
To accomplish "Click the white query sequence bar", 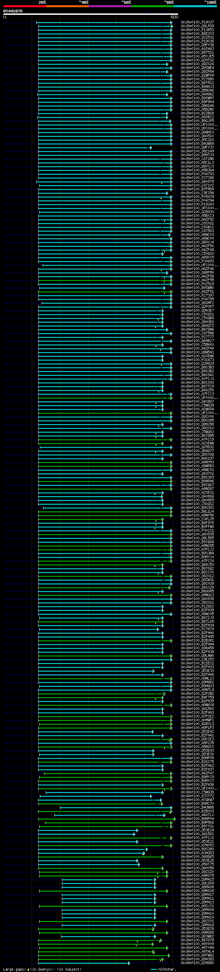I will [x=90, y=14].
